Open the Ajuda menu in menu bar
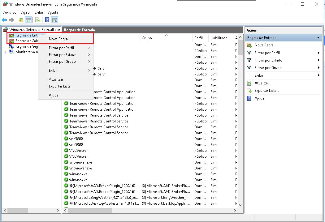 pyautogui.click(x=53, y=12)
